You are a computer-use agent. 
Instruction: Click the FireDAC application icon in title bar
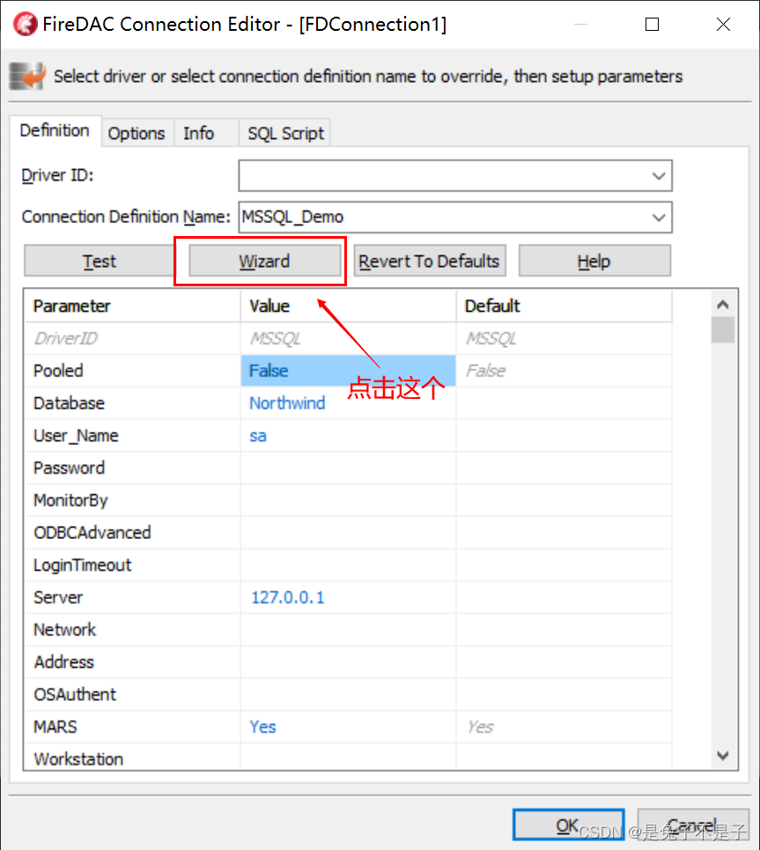(x=25, y=24)
